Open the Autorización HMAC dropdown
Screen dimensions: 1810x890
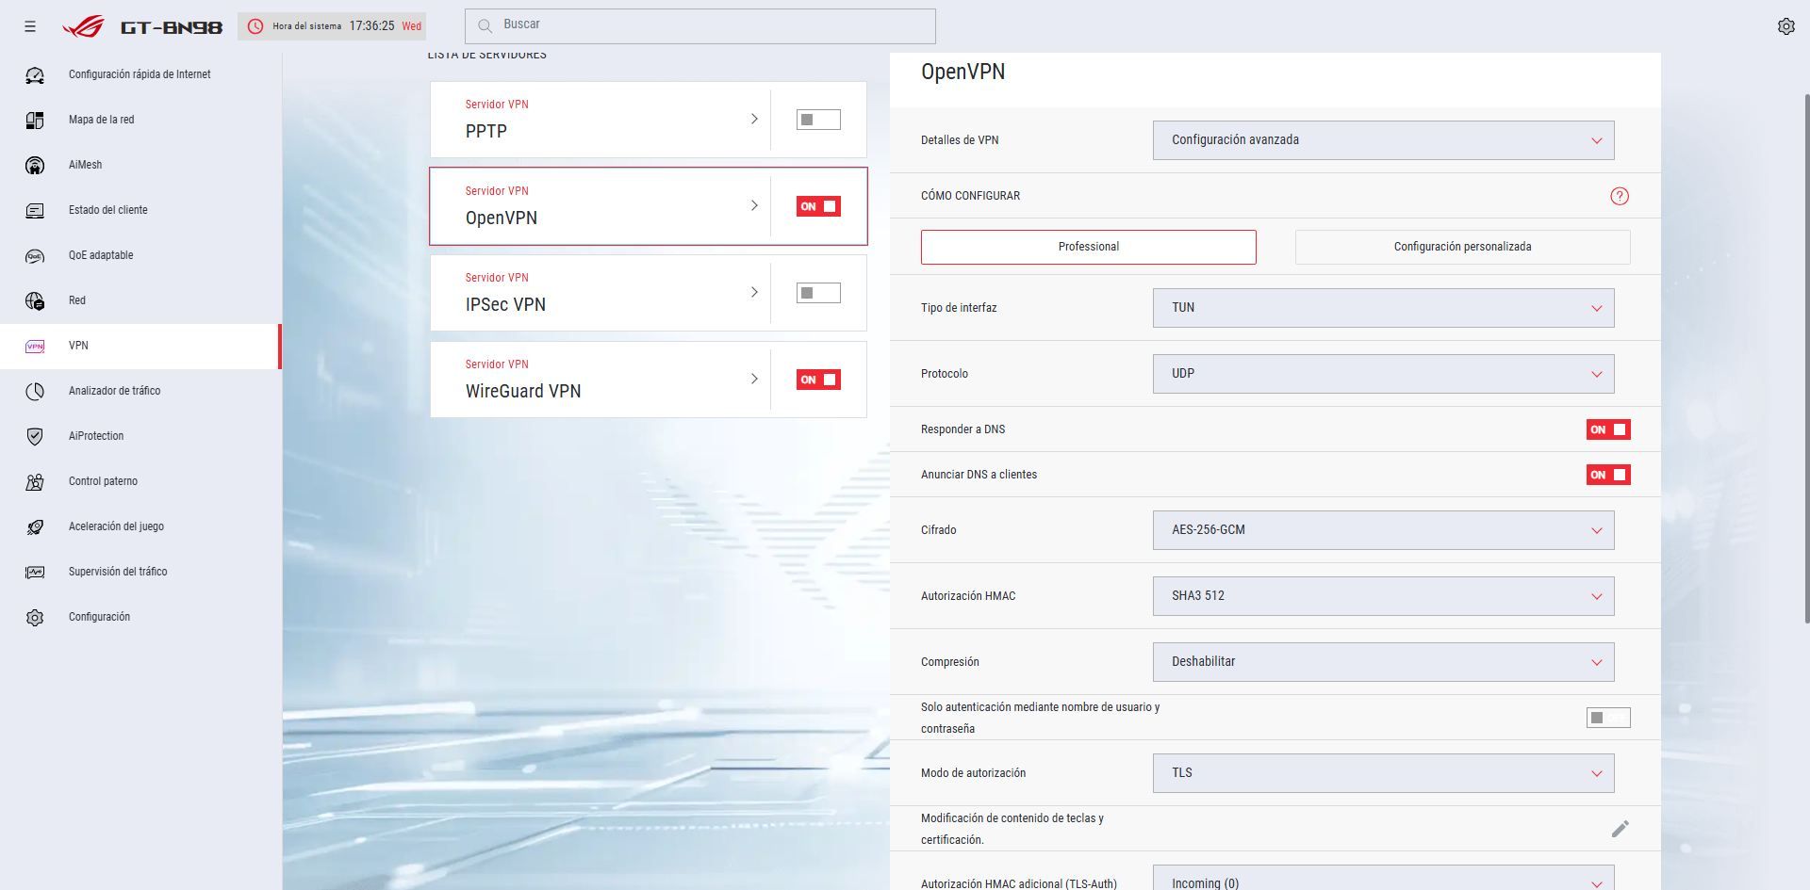tap(1383, 596)
